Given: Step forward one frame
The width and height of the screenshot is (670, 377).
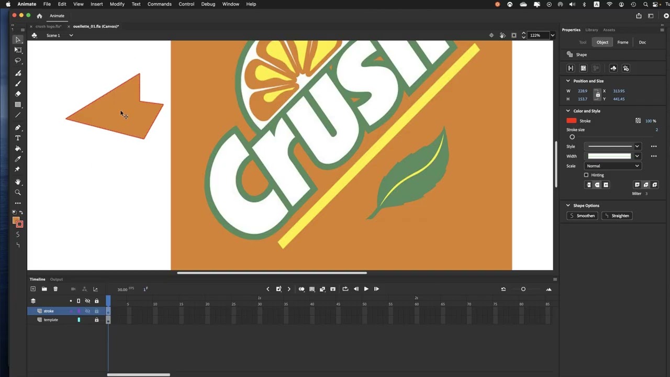Looking at the screenshot, I should tap(376, 289).
